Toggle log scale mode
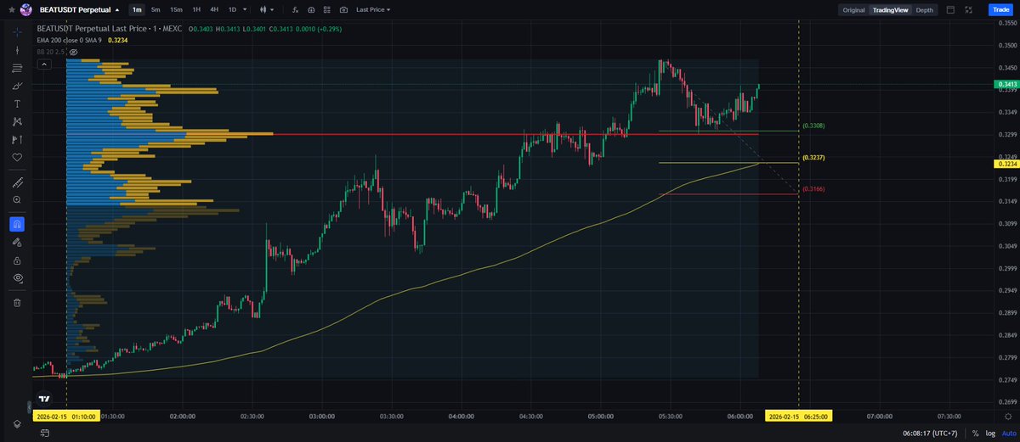The height and width of the screenshot is (442, 1020). 989,433
